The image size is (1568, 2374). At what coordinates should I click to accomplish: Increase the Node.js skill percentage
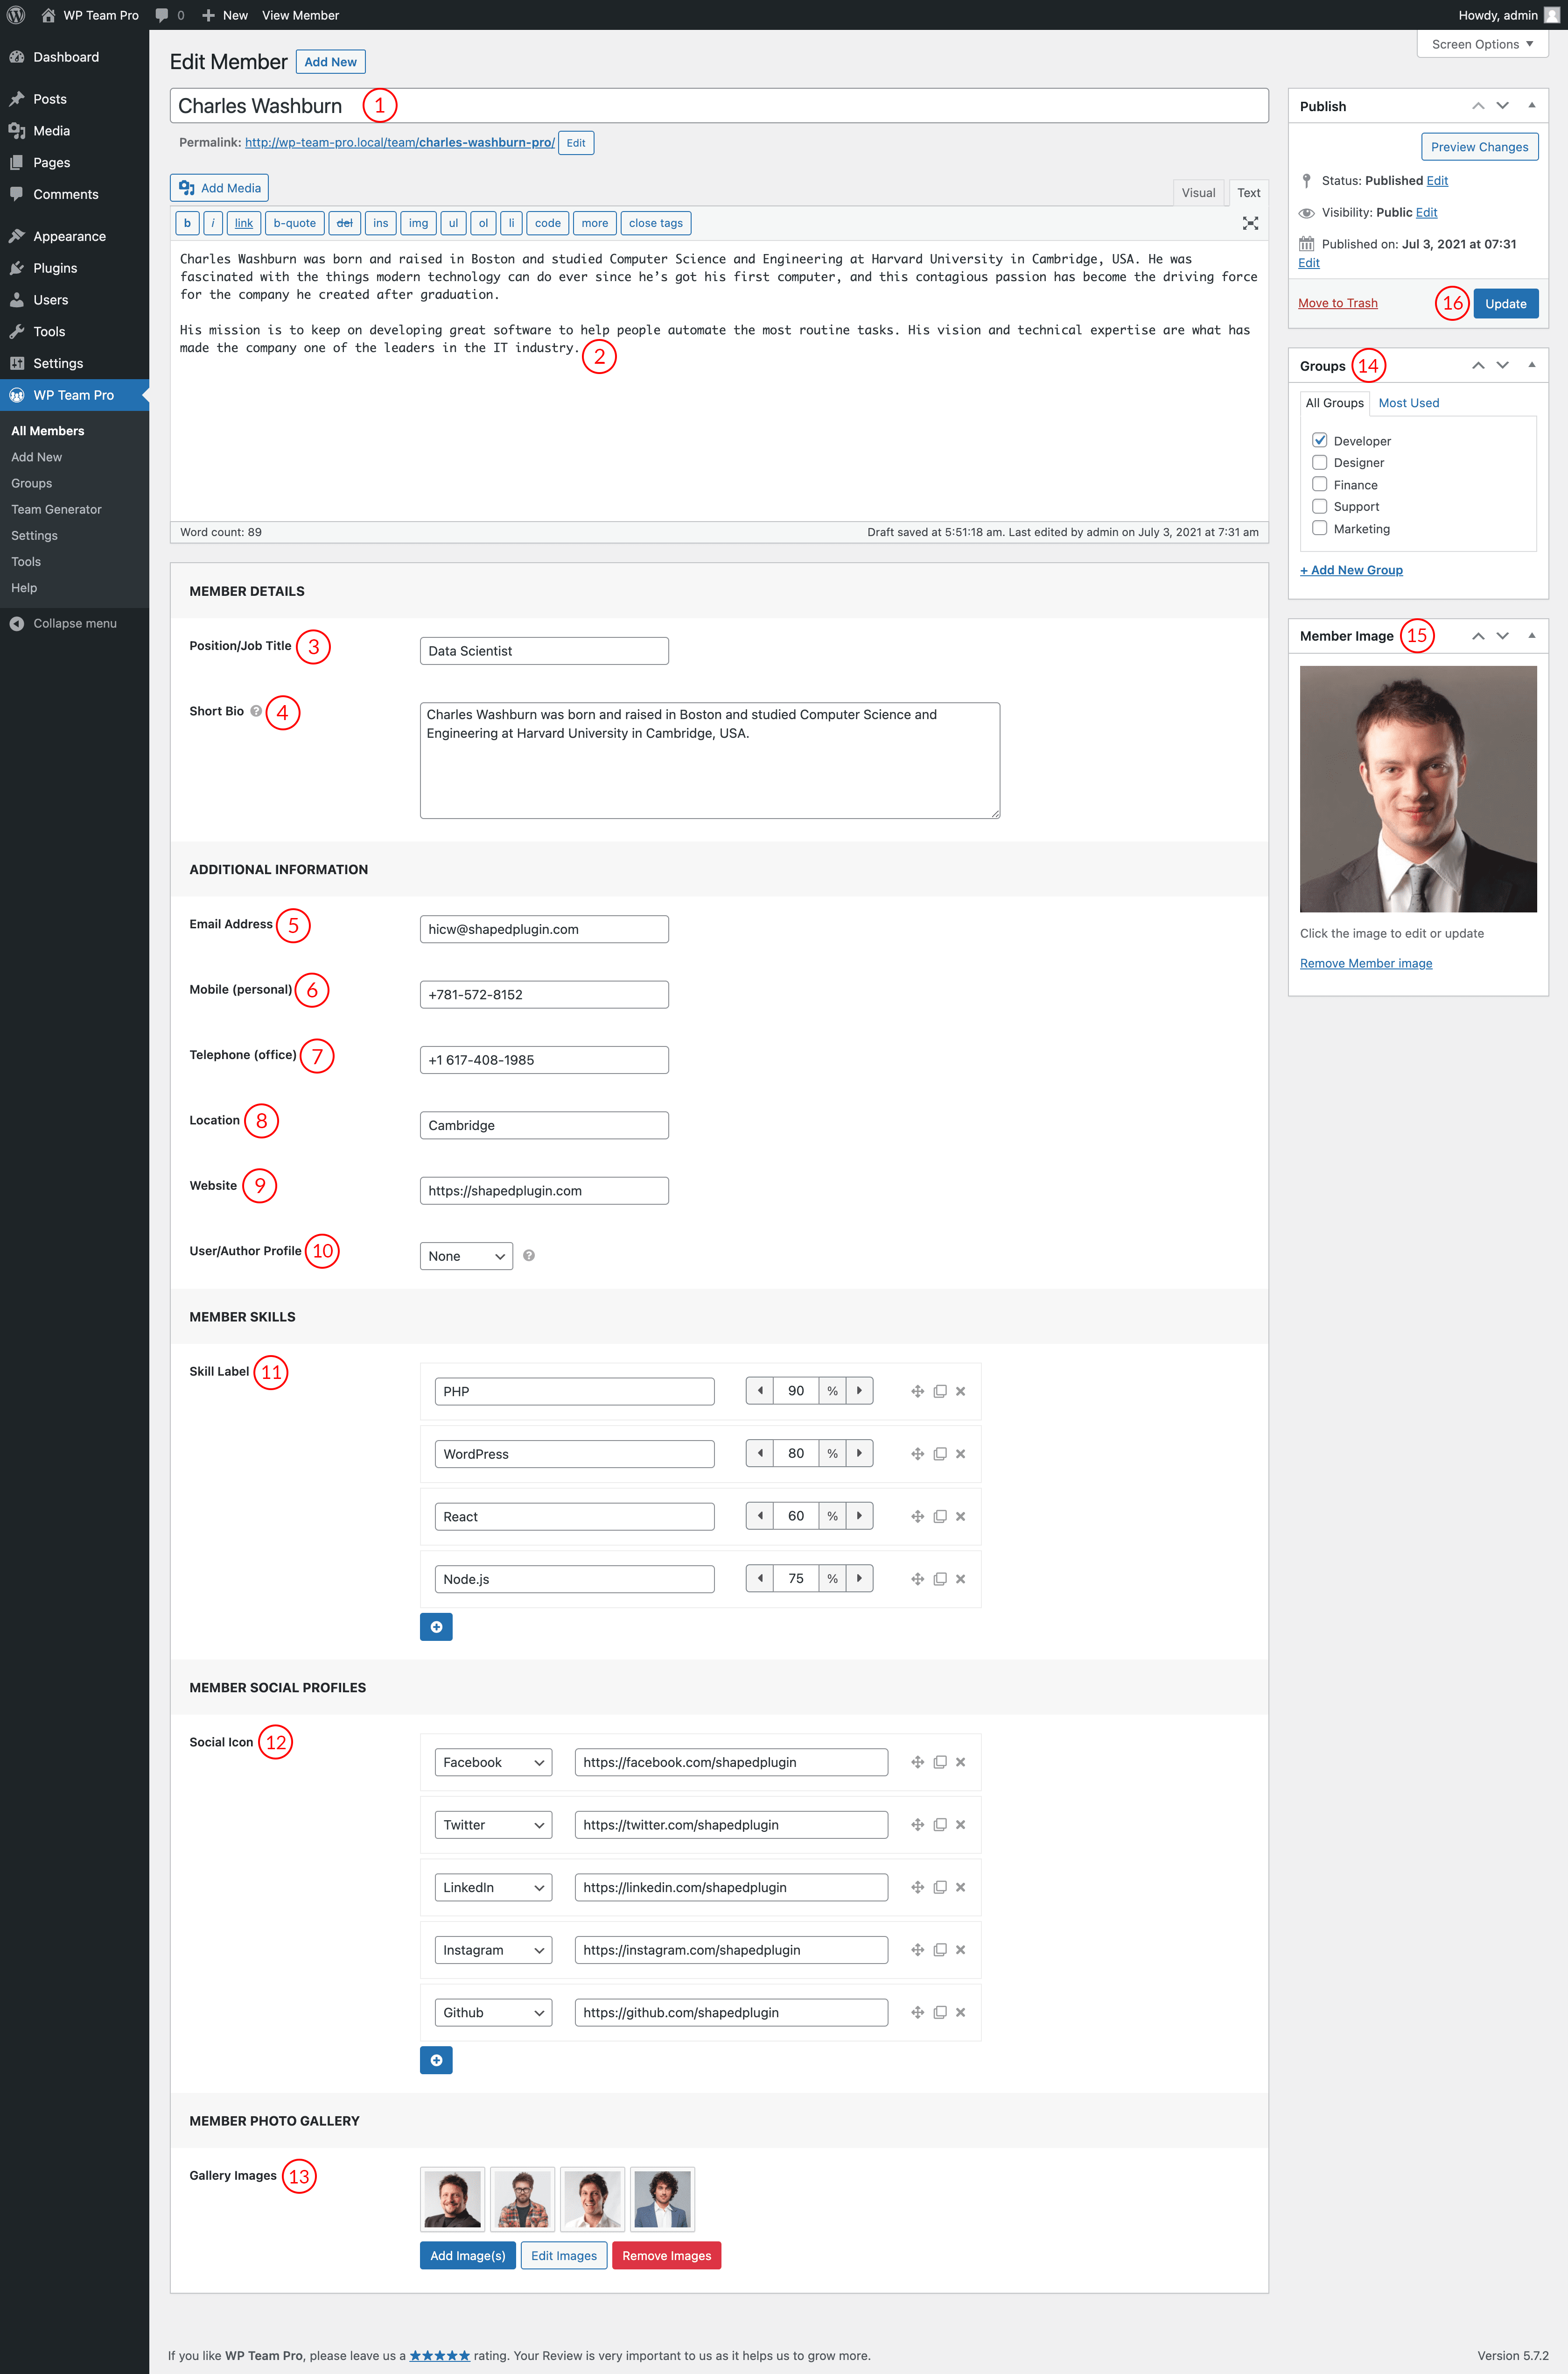coord(859,1578)
